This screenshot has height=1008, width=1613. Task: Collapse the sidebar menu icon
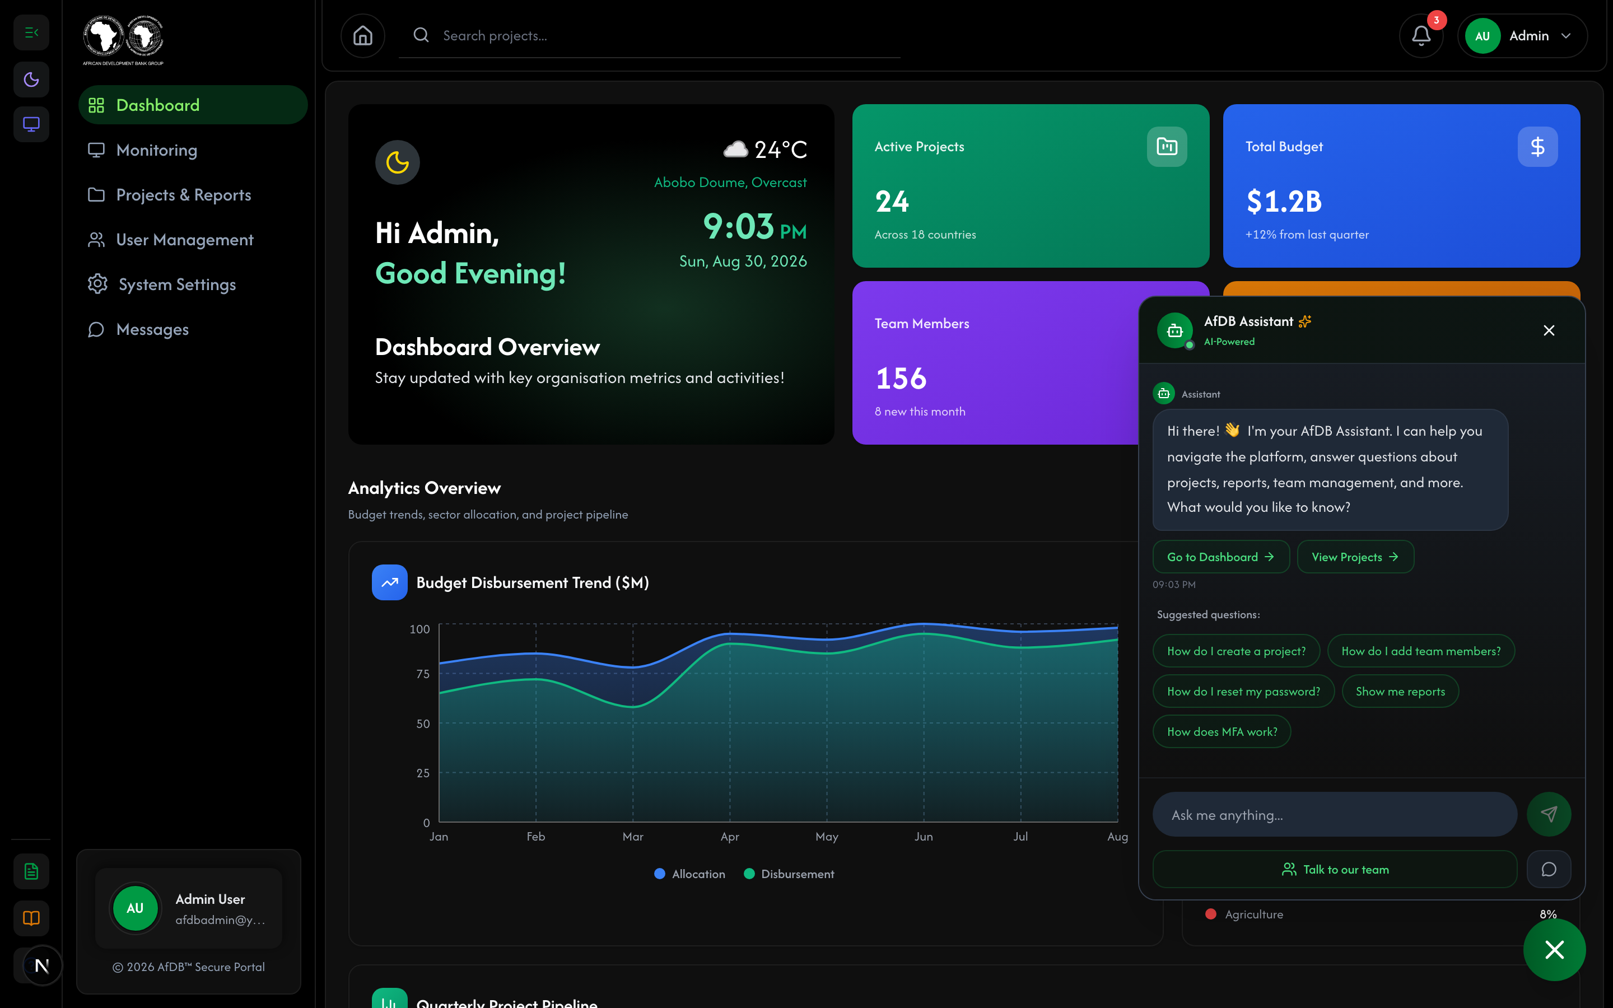[x=31, y=32]
